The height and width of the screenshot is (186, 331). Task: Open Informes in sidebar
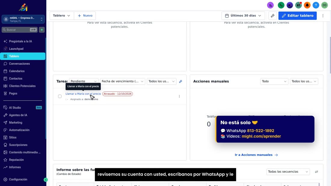click(x=23, y=167)
